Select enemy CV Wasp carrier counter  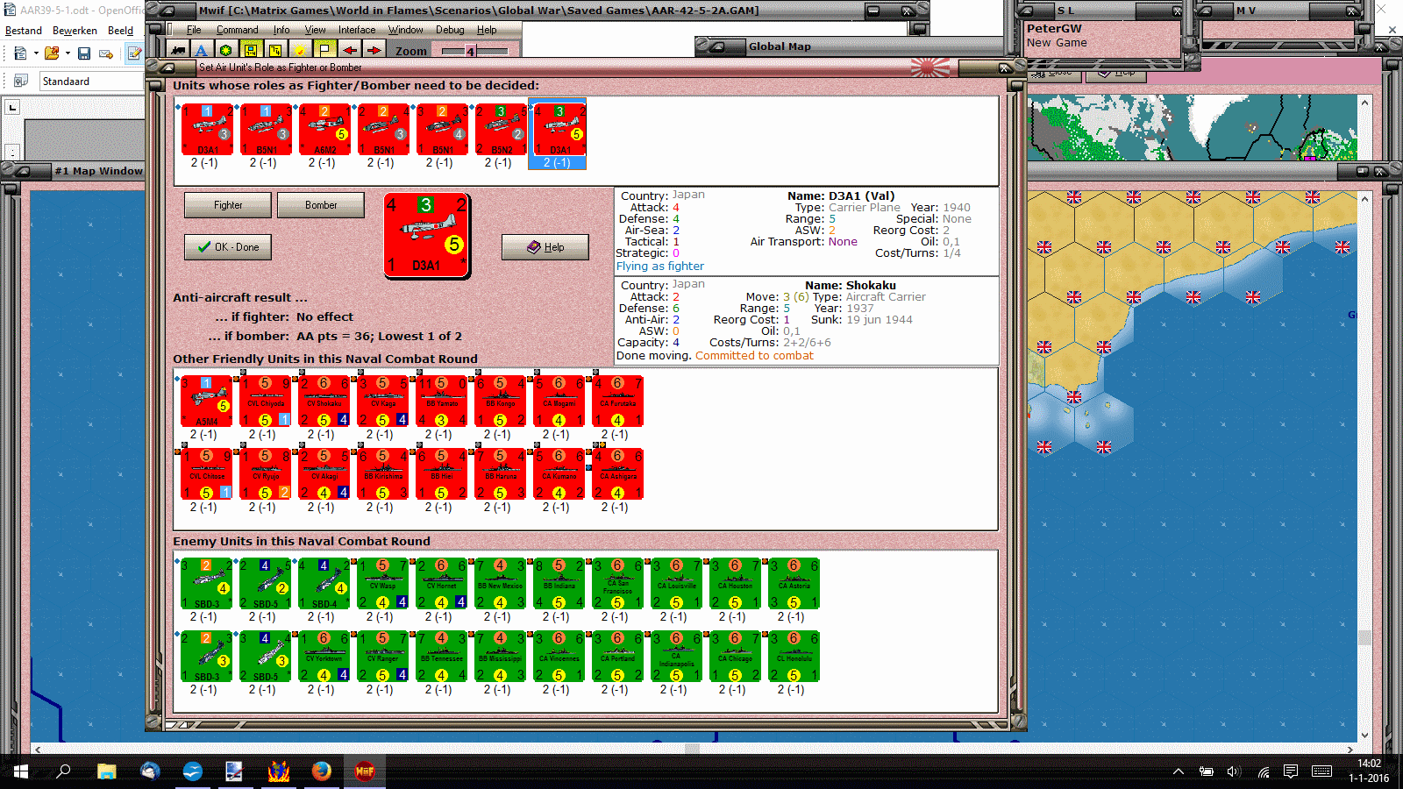[x=383, y=584]
